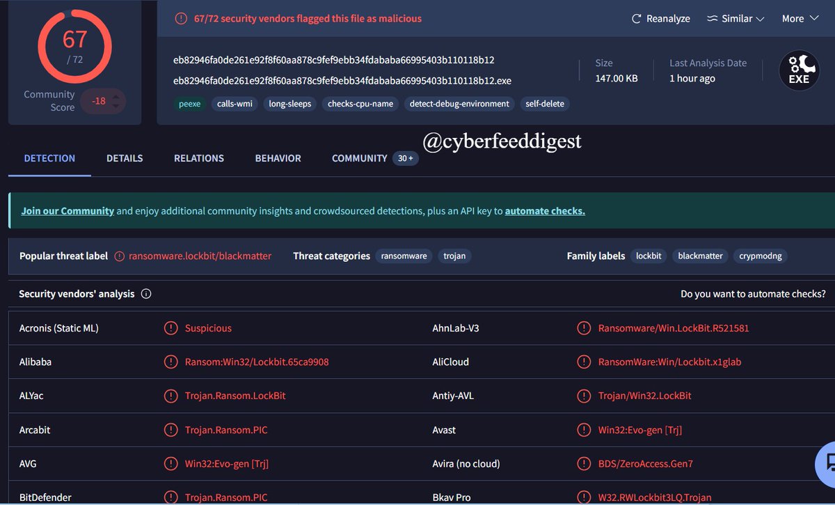This screenshot has height=505, width=835.
Task: Vote community score up arrow
Action: (x=116, y=95)
